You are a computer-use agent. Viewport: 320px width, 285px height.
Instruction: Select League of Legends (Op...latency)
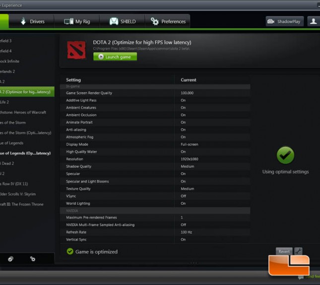[x=27, y=153]
